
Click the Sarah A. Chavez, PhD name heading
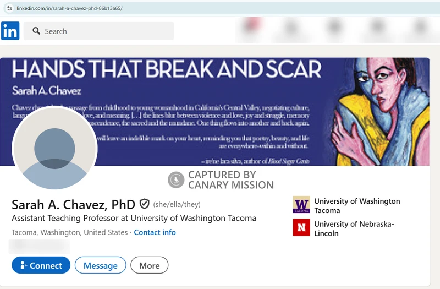tap(73, 205)
